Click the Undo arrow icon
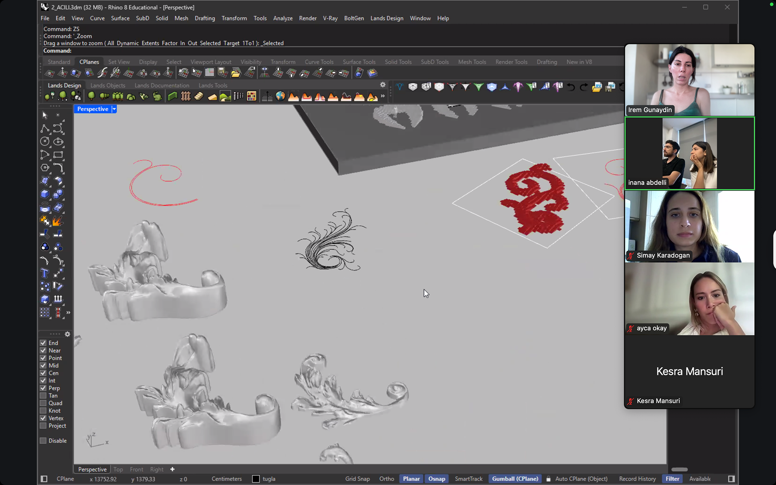 (571, 87)
